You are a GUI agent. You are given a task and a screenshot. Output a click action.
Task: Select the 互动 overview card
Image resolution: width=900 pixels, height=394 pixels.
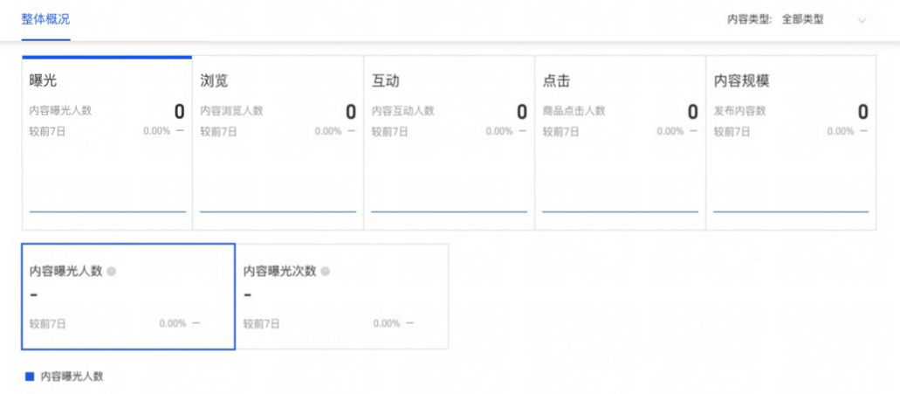click(x=449, y=143)
